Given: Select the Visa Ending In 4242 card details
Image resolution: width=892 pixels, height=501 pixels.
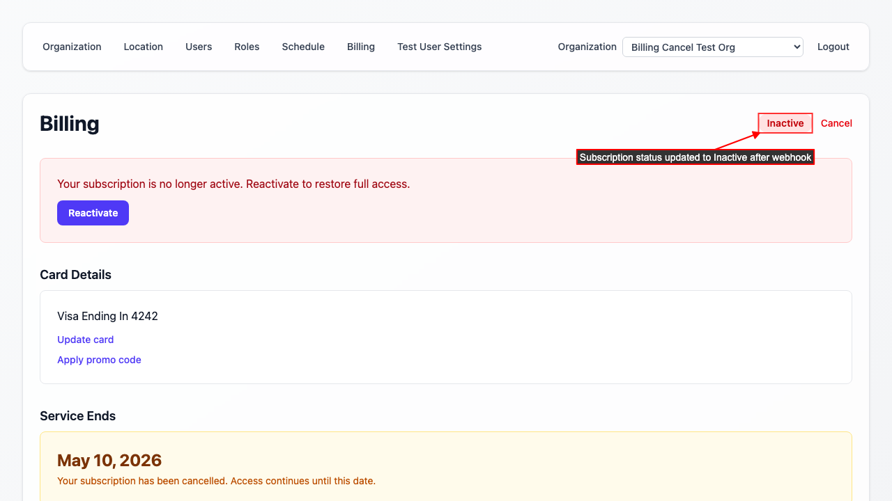Looking at the screenshot, I should point(108,316).
